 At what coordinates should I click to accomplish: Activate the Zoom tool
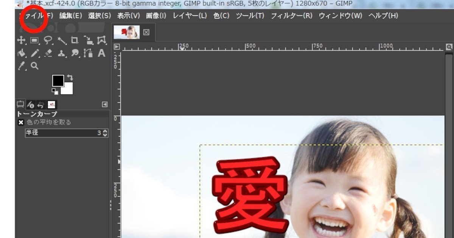[x=34, y=65]
